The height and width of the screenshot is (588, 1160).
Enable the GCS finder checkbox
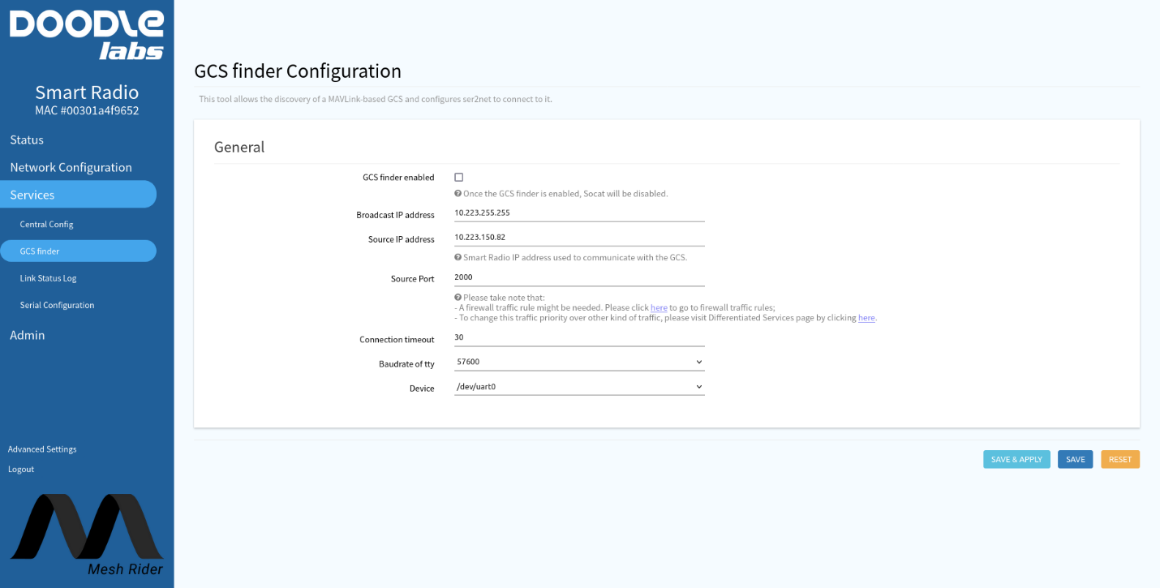click(x=458, y=177)
